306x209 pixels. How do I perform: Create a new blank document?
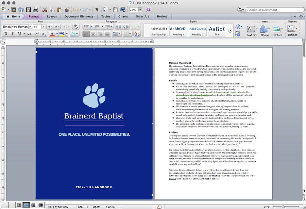coord(4,10)
